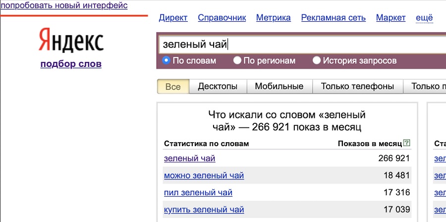Screen dimensions: 446x222
Task: Open the можно зеленый чай keyword link
Action: click(204, 175)
